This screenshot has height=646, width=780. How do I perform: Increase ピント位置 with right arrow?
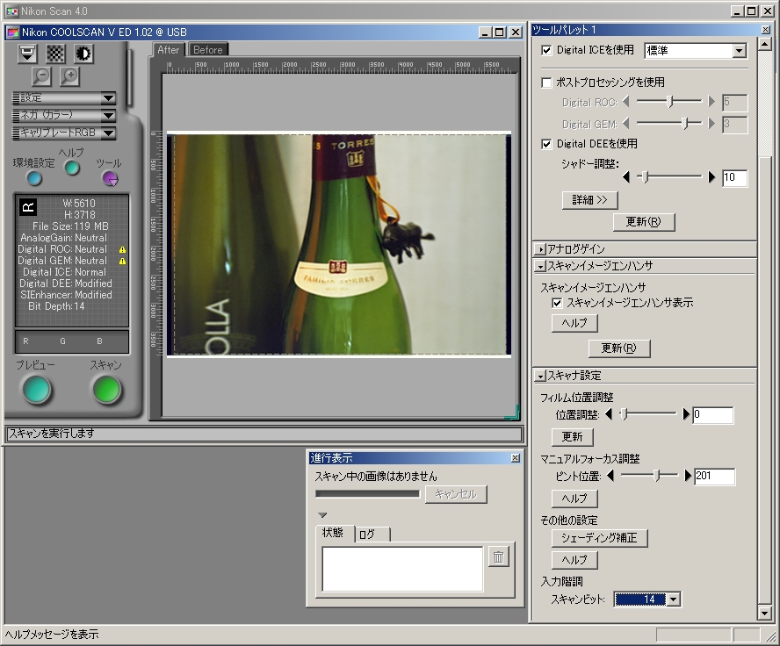tap(688, 476)
